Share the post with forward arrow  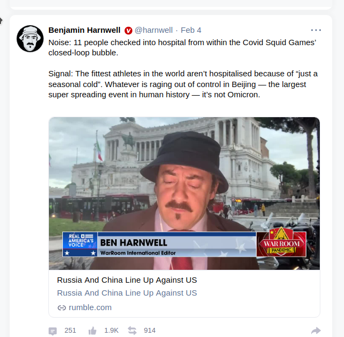pos(316,331)
